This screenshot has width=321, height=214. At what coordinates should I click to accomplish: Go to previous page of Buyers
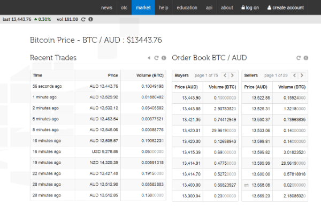click(225, 75)
